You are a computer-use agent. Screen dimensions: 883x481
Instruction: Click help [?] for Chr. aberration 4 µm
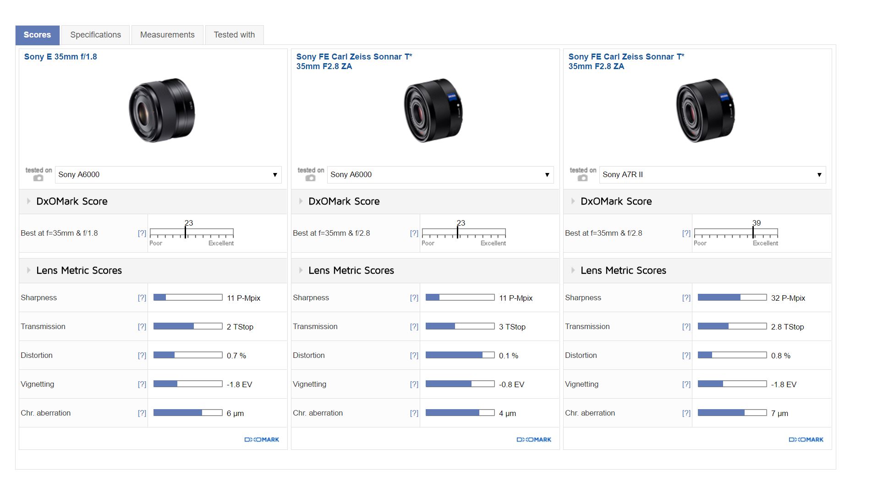pos(414,413)
